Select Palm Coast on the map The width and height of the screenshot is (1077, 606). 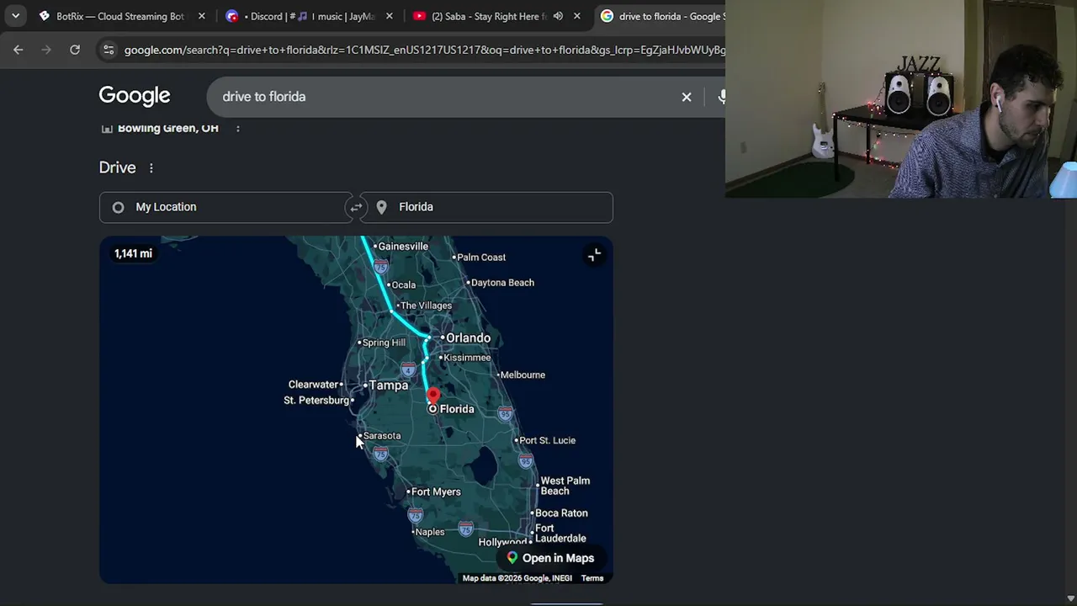(x=481, y=257)
